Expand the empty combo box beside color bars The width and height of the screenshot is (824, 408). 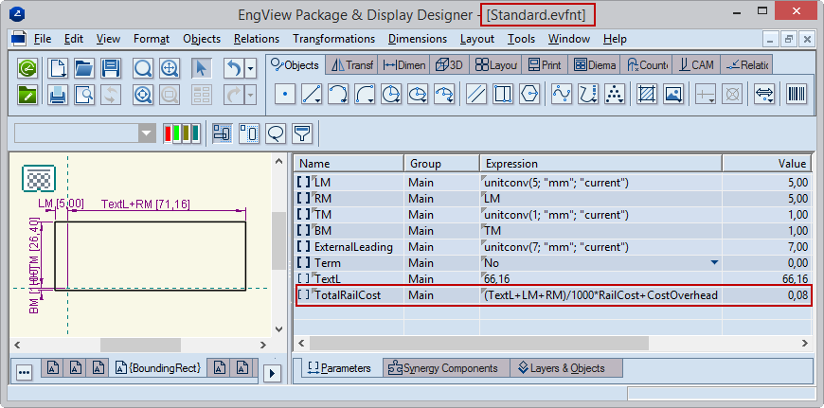coord(147,133)
